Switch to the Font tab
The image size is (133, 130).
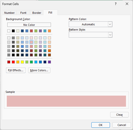23,13
